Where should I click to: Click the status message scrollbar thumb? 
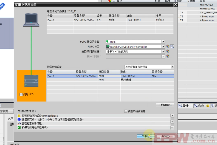172,122
